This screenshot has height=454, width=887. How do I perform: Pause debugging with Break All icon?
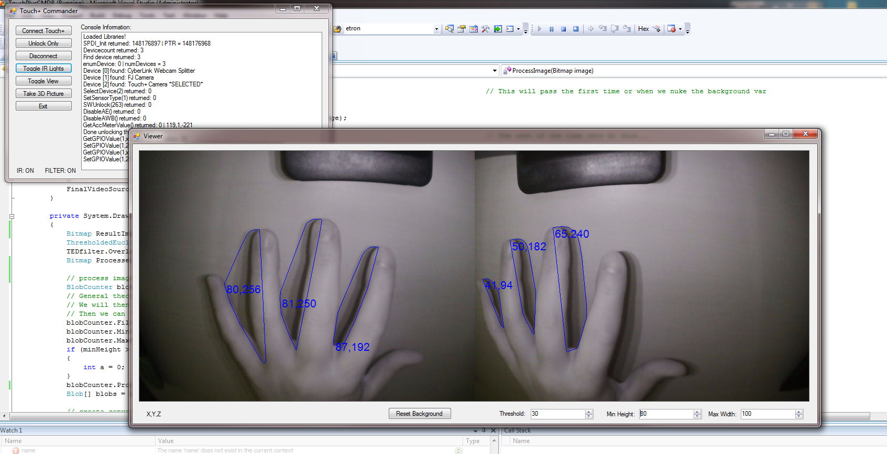[x=552, y=29]
